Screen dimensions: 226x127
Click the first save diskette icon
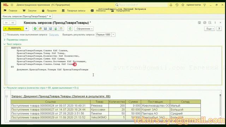(46, 29)
